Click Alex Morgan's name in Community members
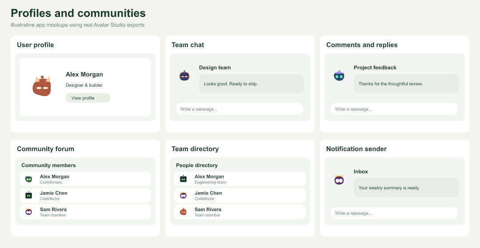Viewport: 480px width, 248px height. 55,176
